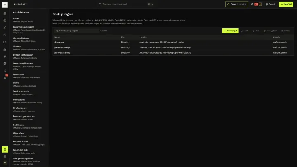
Task: Select the dr-replica backup target row
Action: 173,42
